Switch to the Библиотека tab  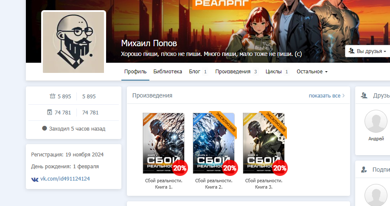(168, 72)
